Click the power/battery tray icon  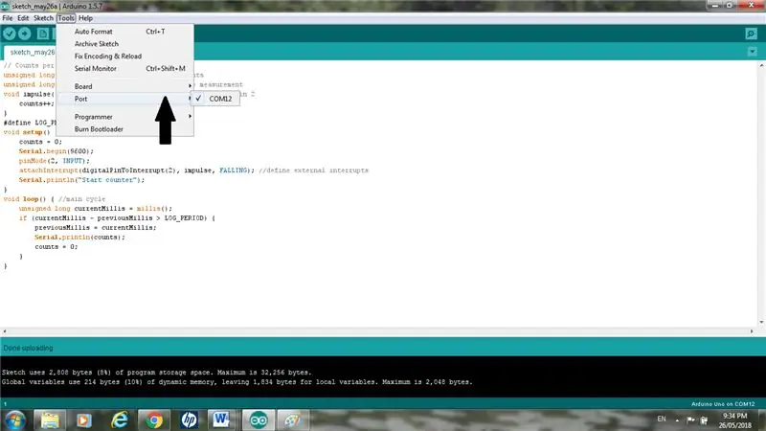click(704, 420)
